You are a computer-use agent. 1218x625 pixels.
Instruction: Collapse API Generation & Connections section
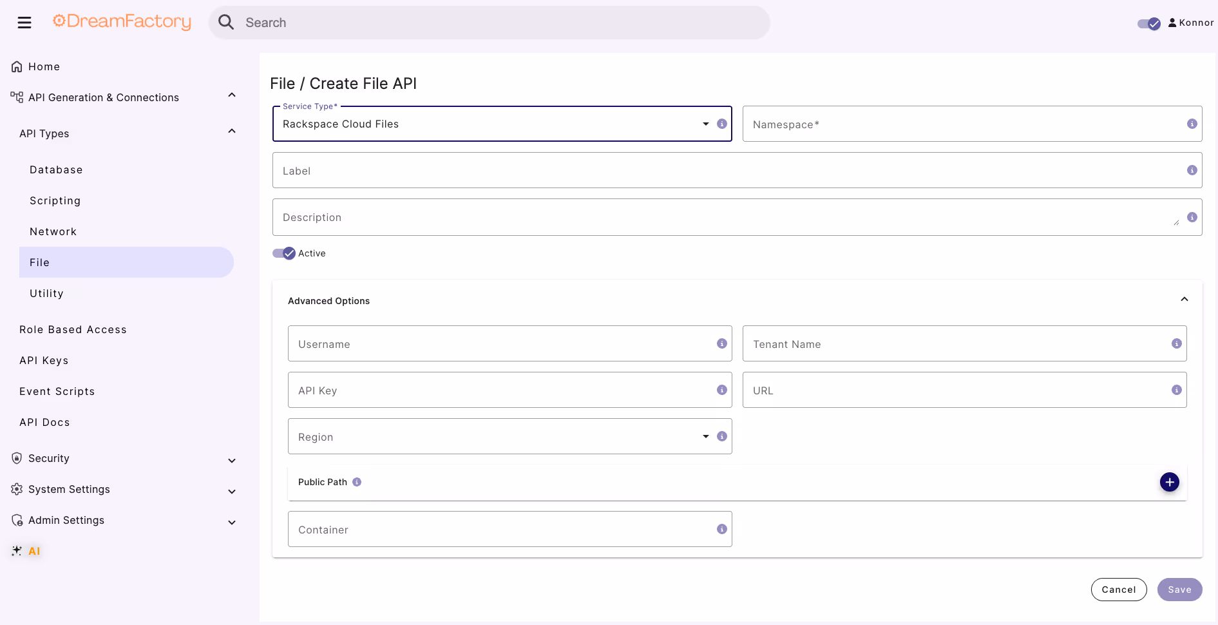[232, 95]
